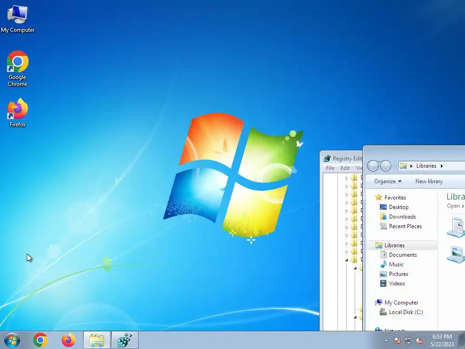Viewport: 465px width, 349px height.
Task: Open the clock showing 6:53 PM
Action: (x=442, y=340)
